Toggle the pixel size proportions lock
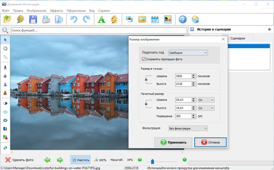274x170 pixels. tap(146, 79)
